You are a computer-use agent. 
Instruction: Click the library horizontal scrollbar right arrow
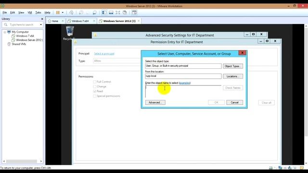[x=41, y=161]
